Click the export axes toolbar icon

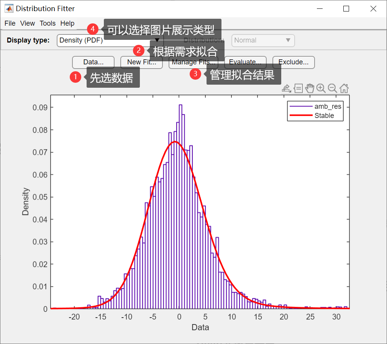click(x=286, y=88)
